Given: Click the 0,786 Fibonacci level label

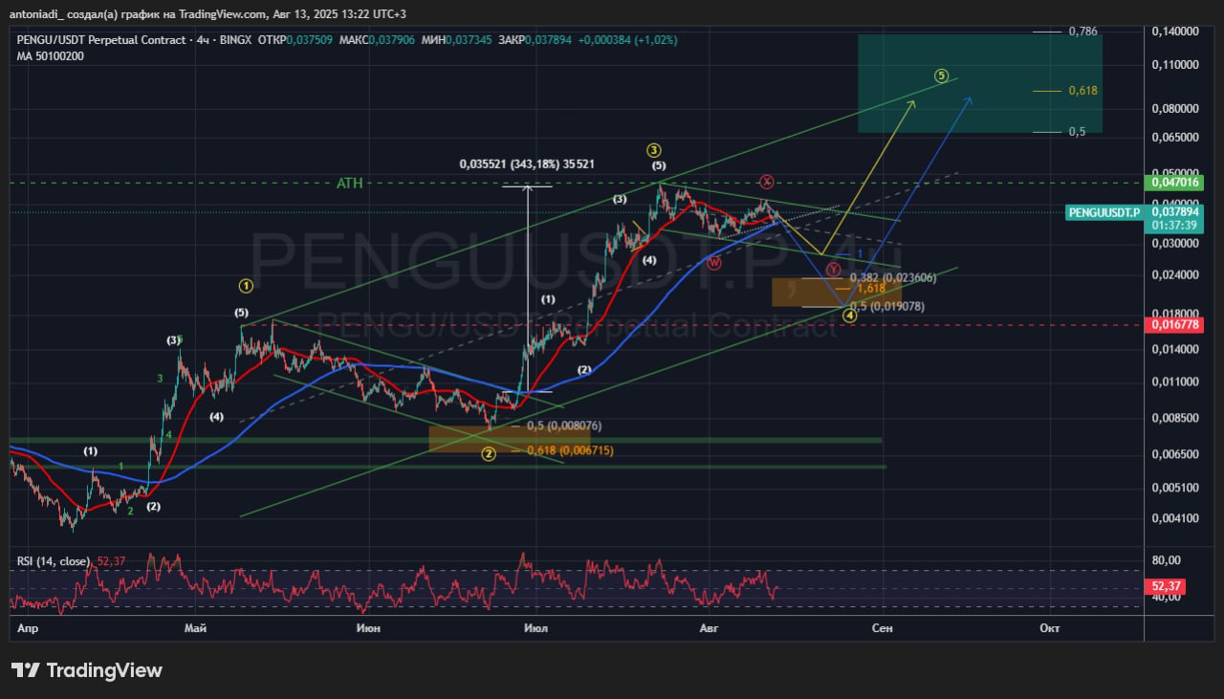Looking at the screenshot, I should 1082,32.
